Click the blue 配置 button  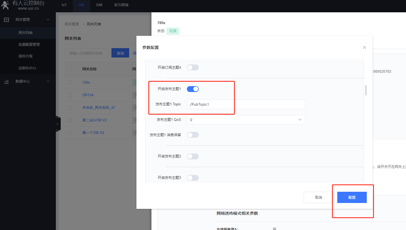tap(352, 197)
